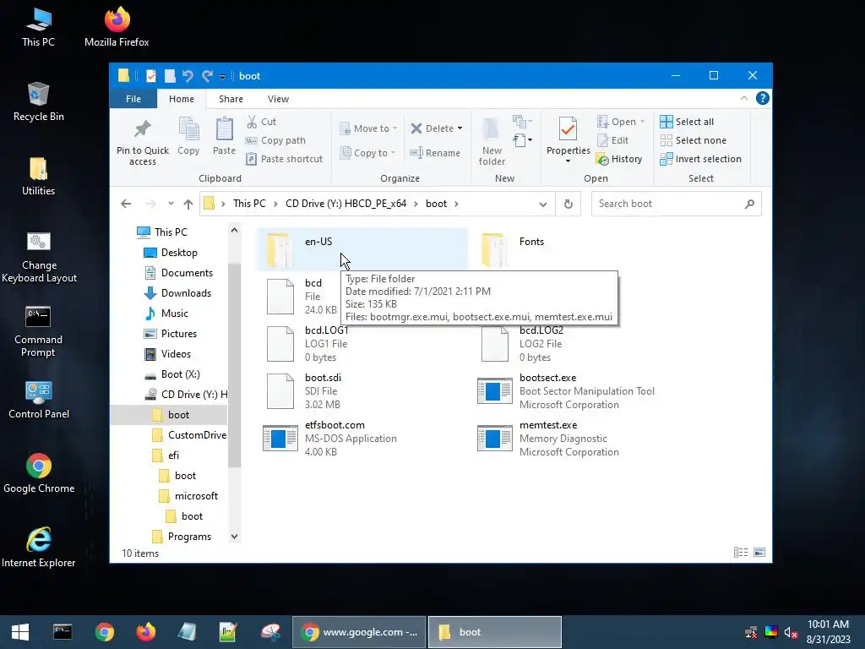This screenshot has width=865, height=649.
Task: Click the Back navigation arrow
Action: pyautogui.click(x=126, y=204)
